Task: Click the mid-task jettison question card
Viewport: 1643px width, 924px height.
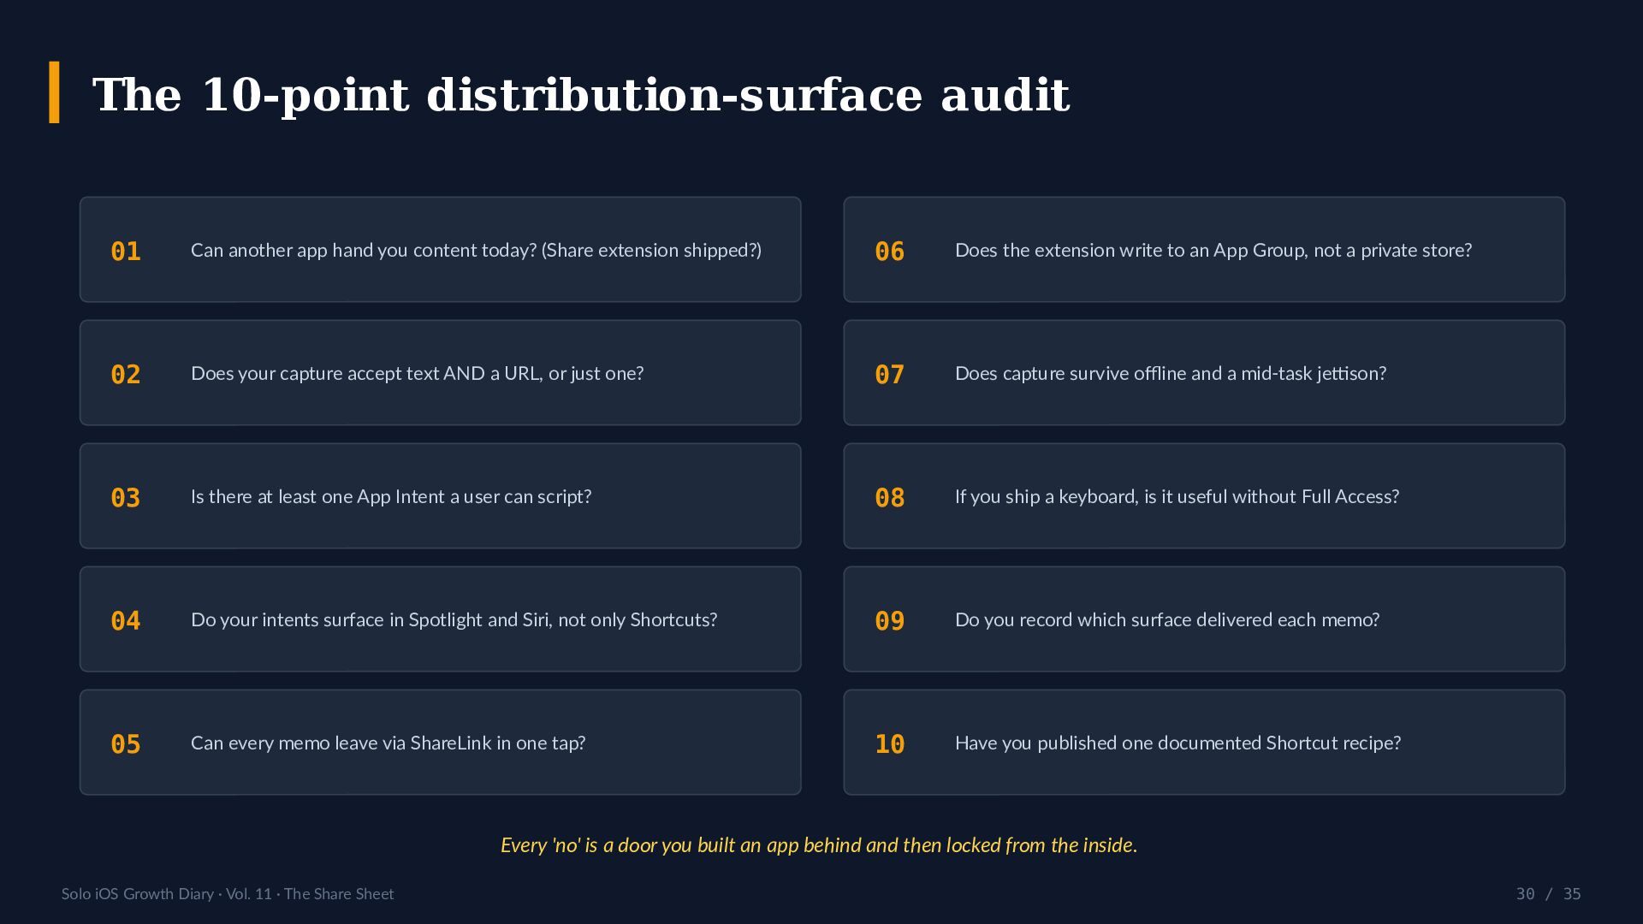Action: point(1204,372)
